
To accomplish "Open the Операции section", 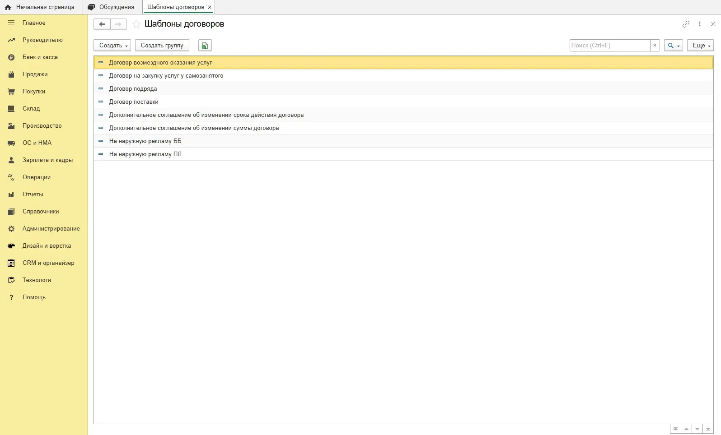I will point(44,177).
